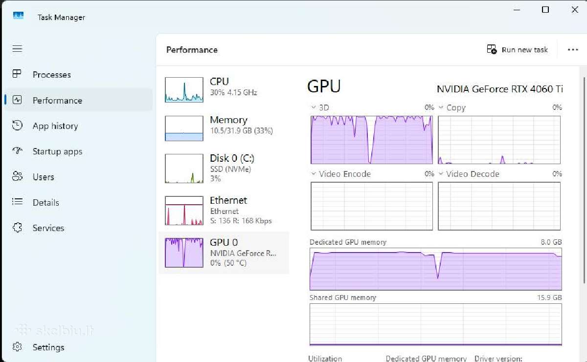Screen dimensions: 587x362
Task: Click the 'Utilization' label at the bottom
Action: click(325, 359)
